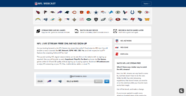Open the Jacksonville Jaguars team icon
The width and height of the screenshot is (186, 96).
pyautogui.click(x=140, y=12)
